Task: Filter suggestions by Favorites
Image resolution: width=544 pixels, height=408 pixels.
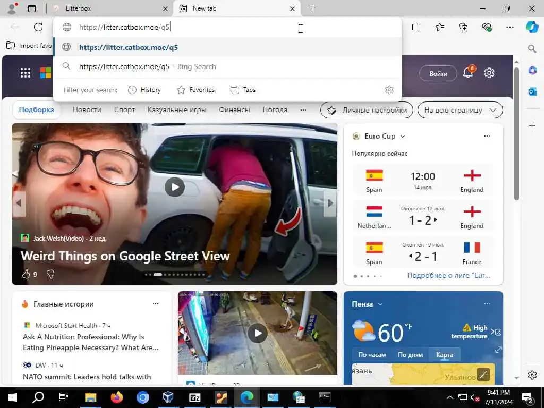Action: [195, 90]
